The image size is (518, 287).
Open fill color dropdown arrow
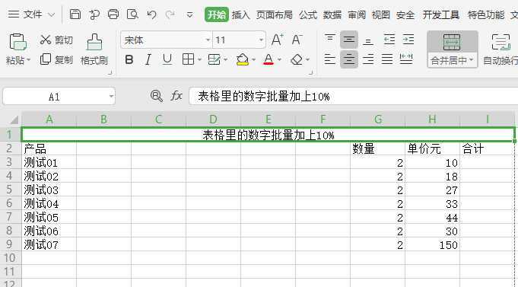tap(253, 60)
